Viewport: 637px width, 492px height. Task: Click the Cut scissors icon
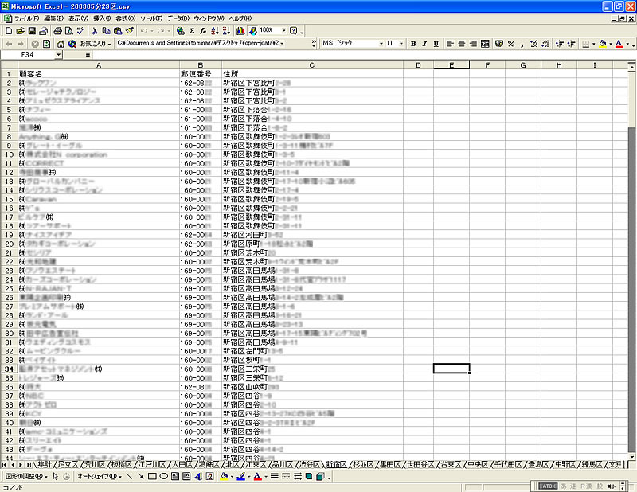(x=94, y=30)
